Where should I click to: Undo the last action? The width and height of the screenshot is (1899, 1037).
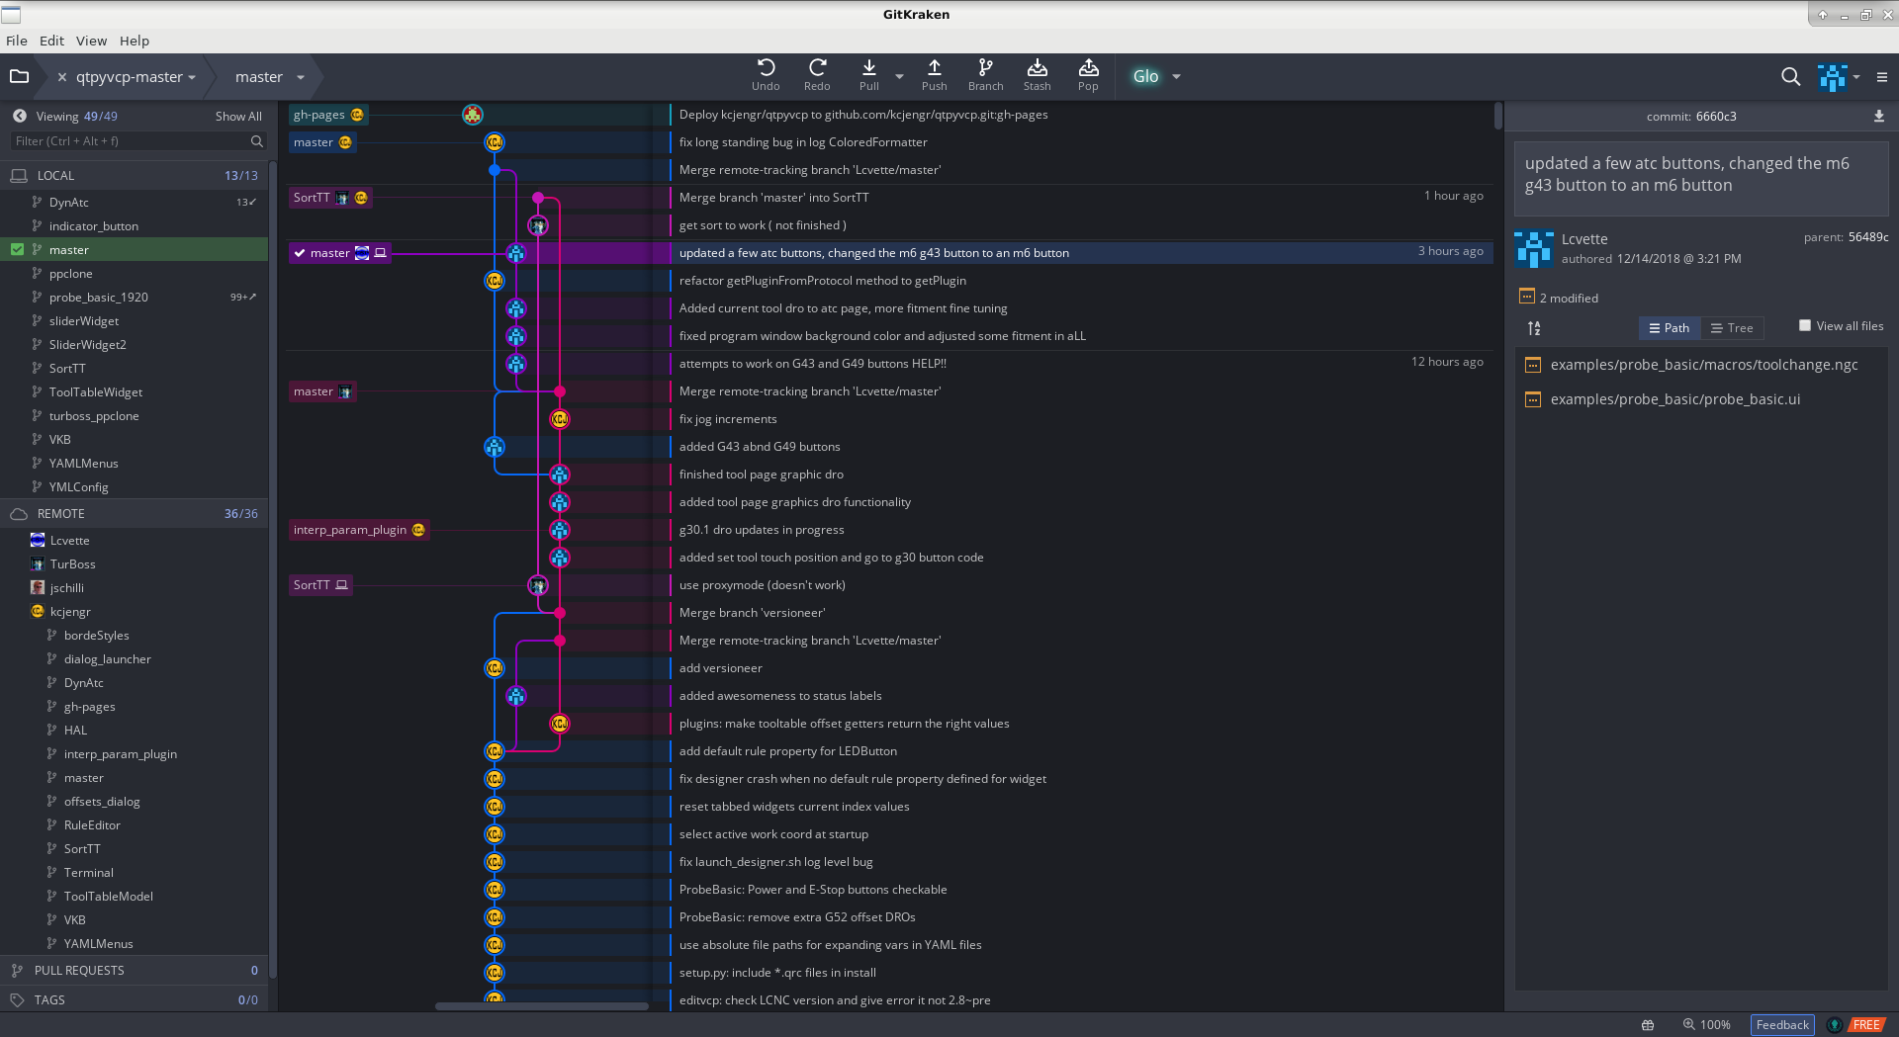766,75
